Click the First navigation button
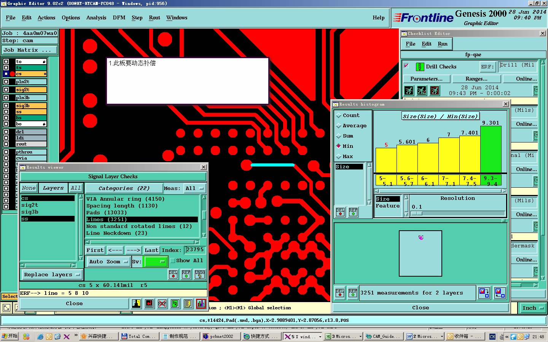 95,250
